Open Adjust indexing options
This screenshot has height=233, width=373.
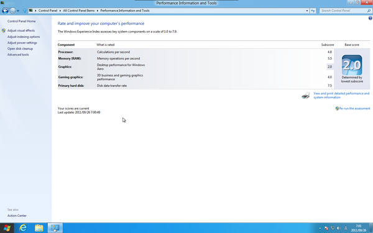[x=24, y=37]
